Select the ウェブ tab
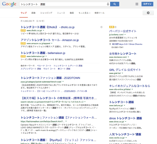Image resolution: width=157 pixels, height=144 pixels. [24, 13]
